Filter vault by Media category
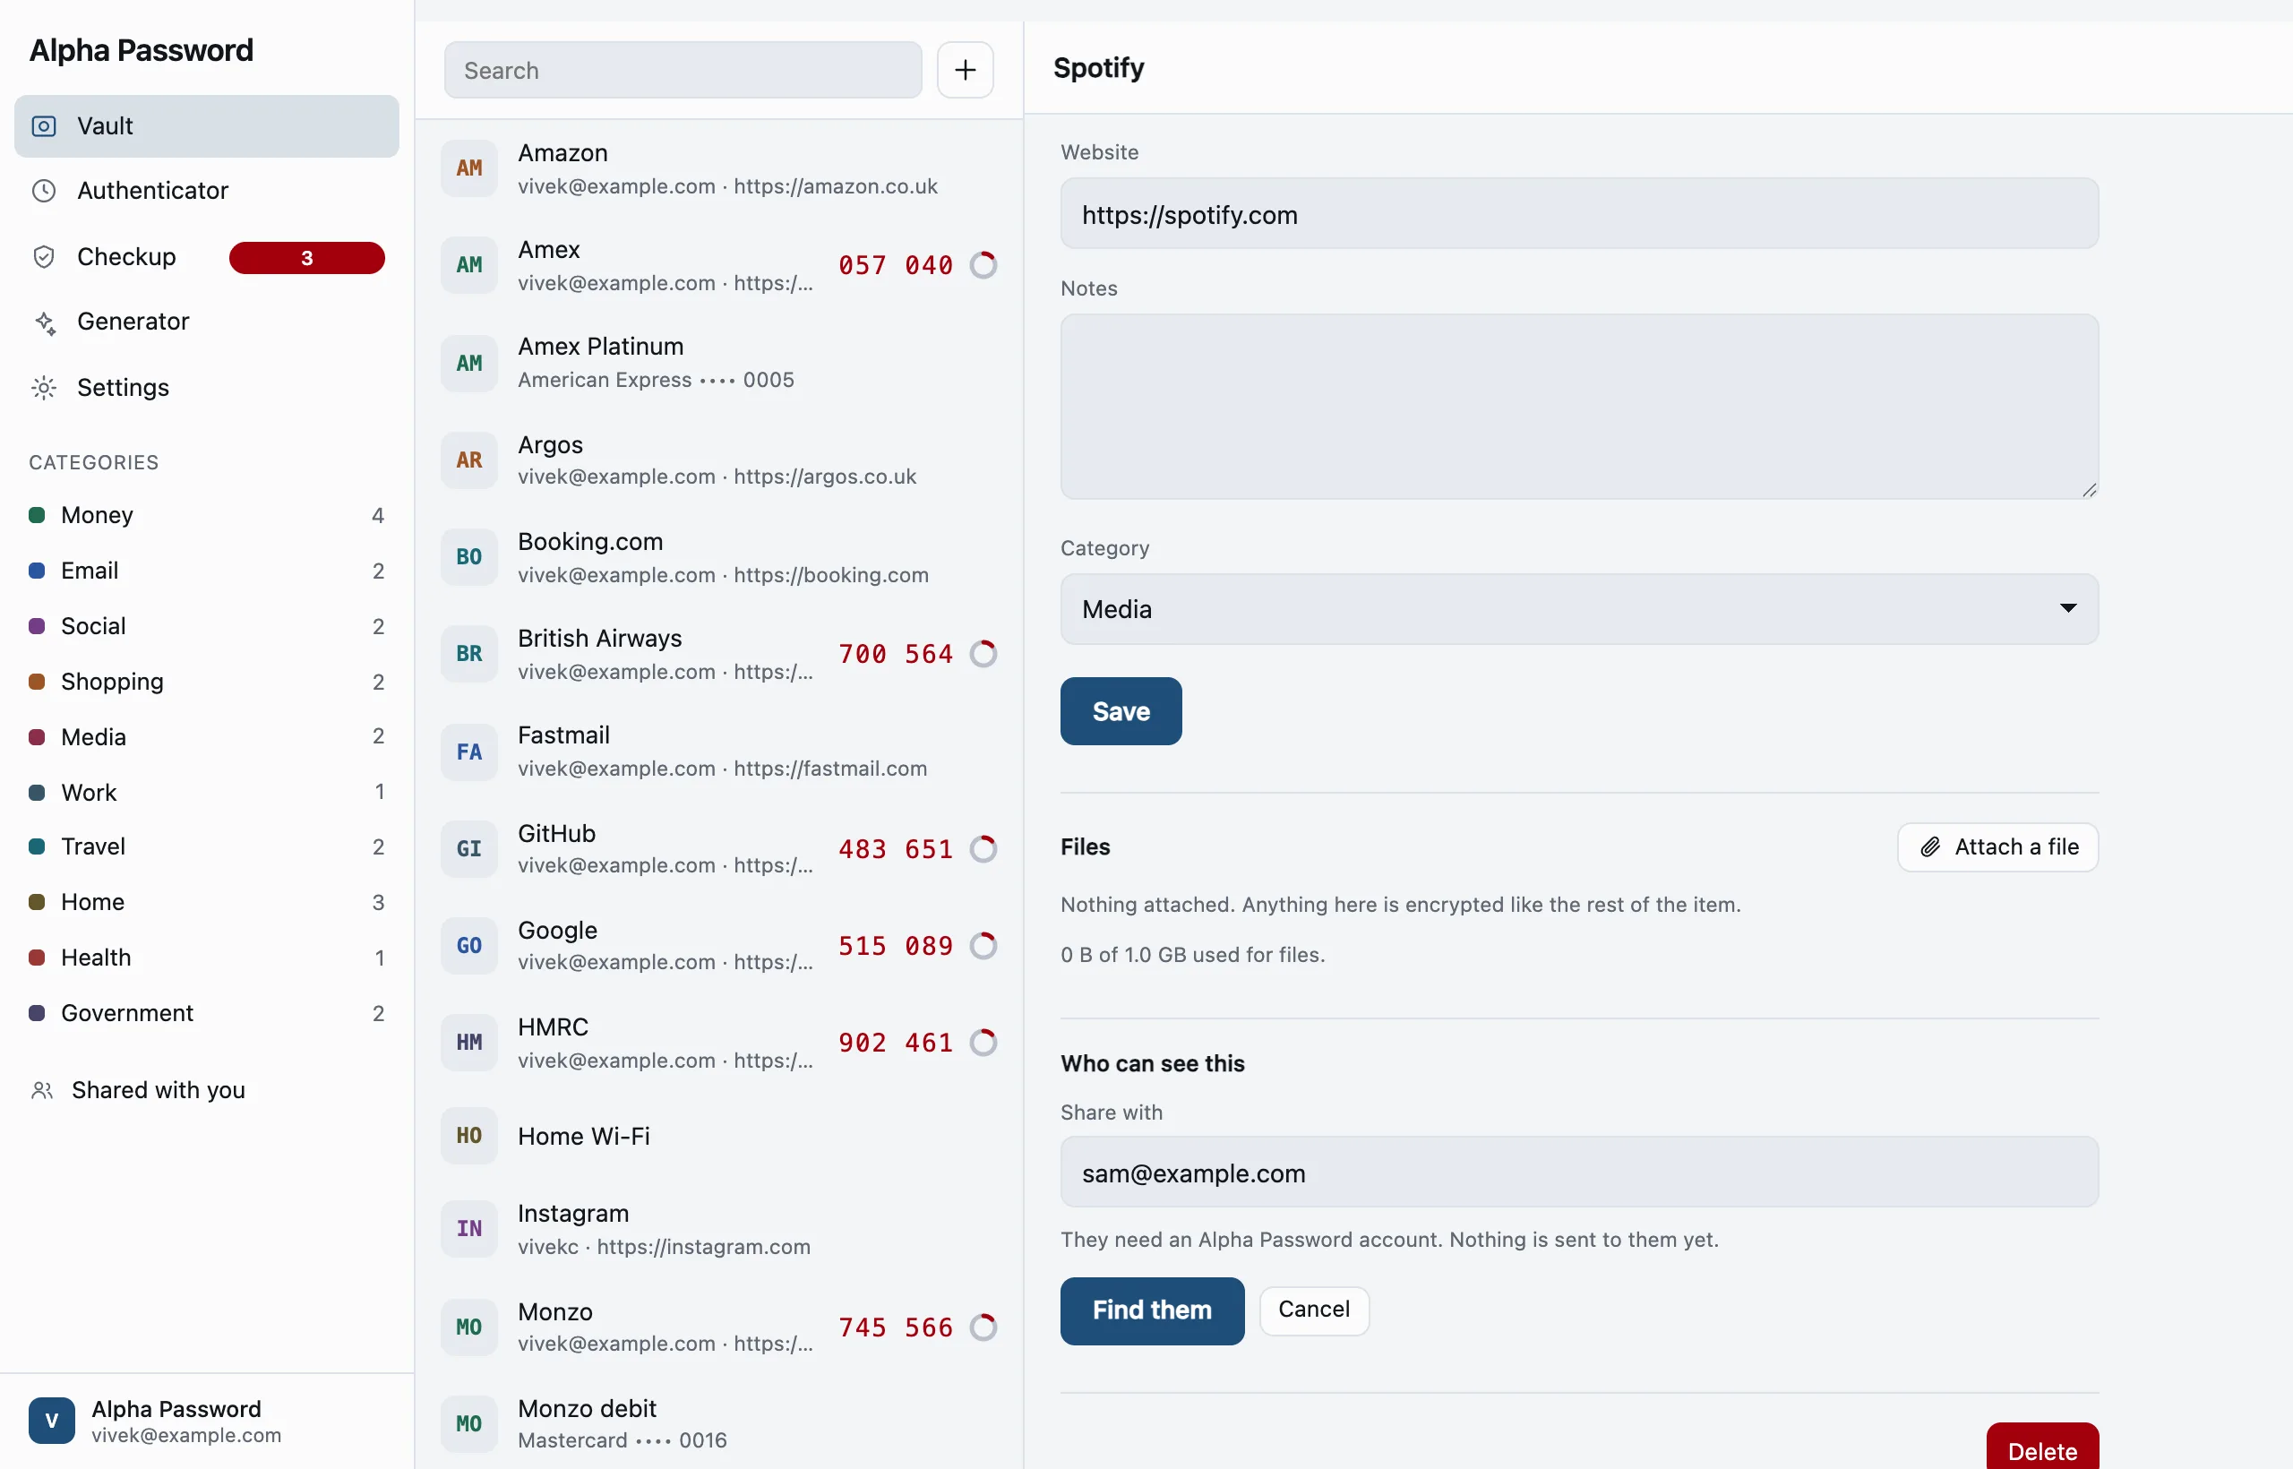The image size is (2293, 1469). [x=206, y=736]
